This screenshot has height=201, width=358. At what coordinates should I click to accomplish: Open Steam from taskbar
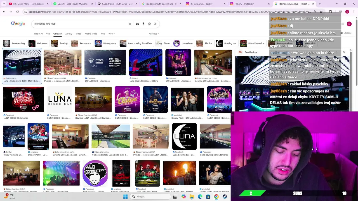coord(224,197)
